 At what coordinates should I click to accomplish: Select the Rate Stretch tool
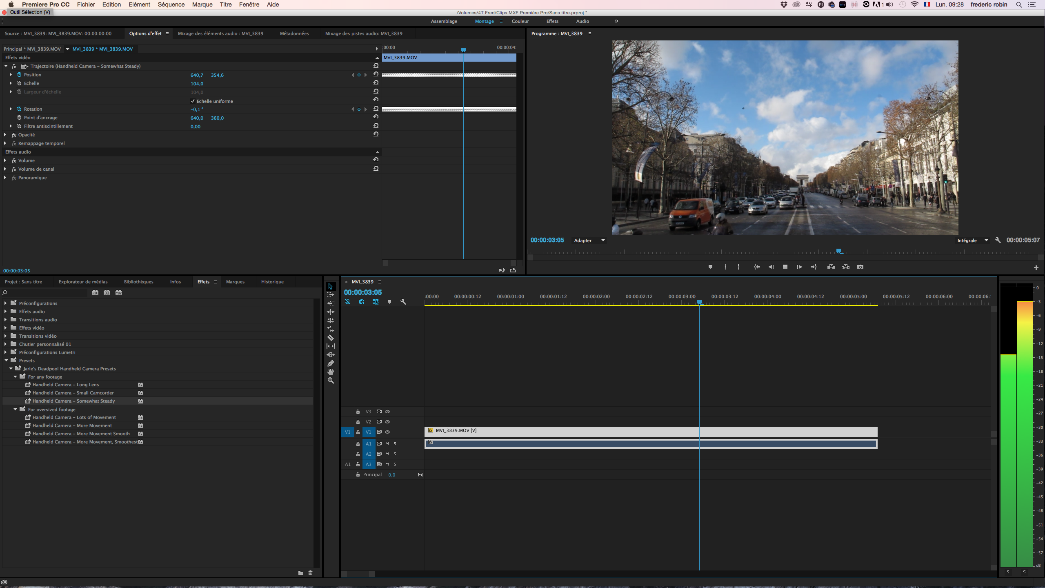coord(331,329)
